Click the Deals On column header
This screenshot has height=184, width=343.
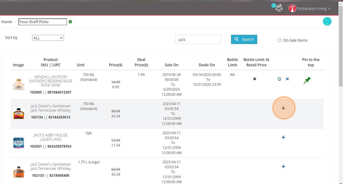tap(207, 65)
